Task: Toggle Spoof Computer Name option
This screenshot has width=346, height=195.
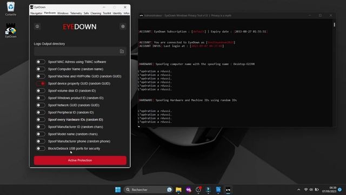Action: (41, 69)
